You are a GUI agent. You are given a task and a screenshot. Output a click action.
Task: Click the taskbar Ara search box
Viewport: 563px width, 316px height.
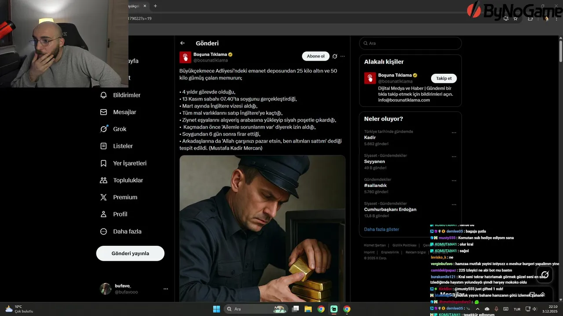click(x=256, y=309)
